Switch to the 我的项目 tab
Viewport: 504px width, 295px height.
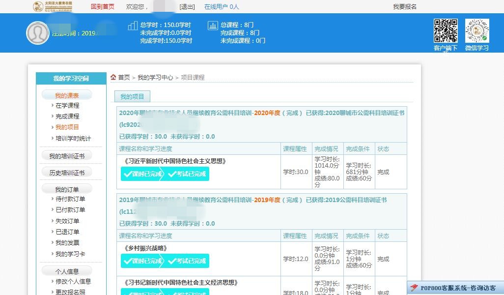click(132, 97)
